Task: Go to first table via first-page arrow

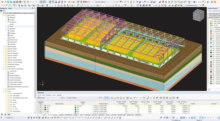Action: point(38,115)
